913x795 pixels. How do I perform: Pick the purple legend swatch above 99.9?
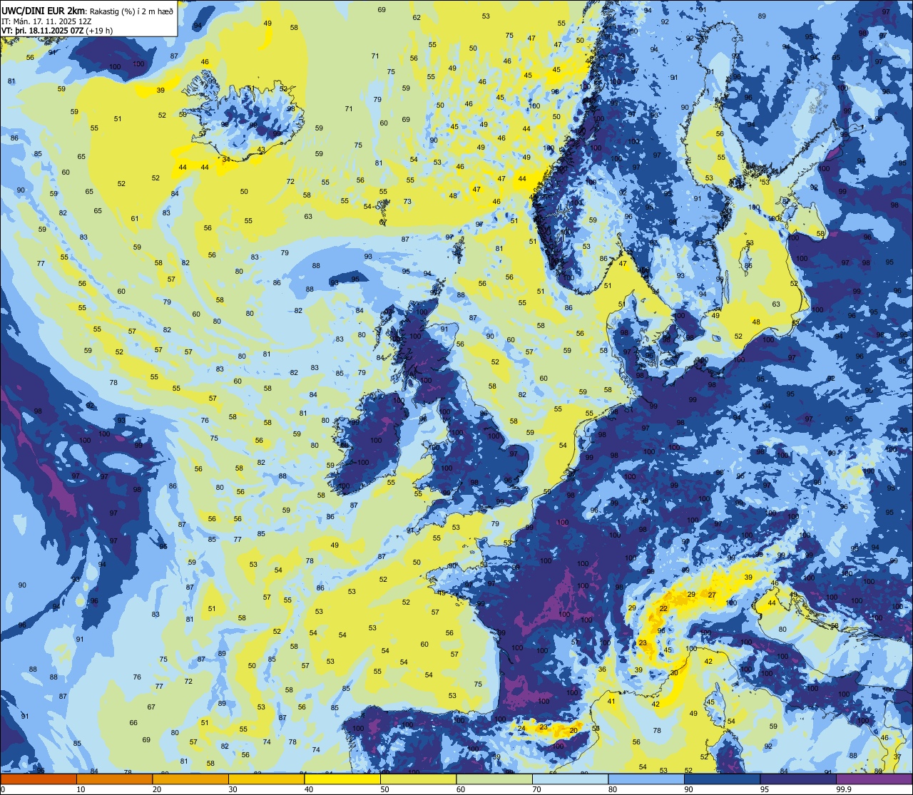[x=874, y=779]
